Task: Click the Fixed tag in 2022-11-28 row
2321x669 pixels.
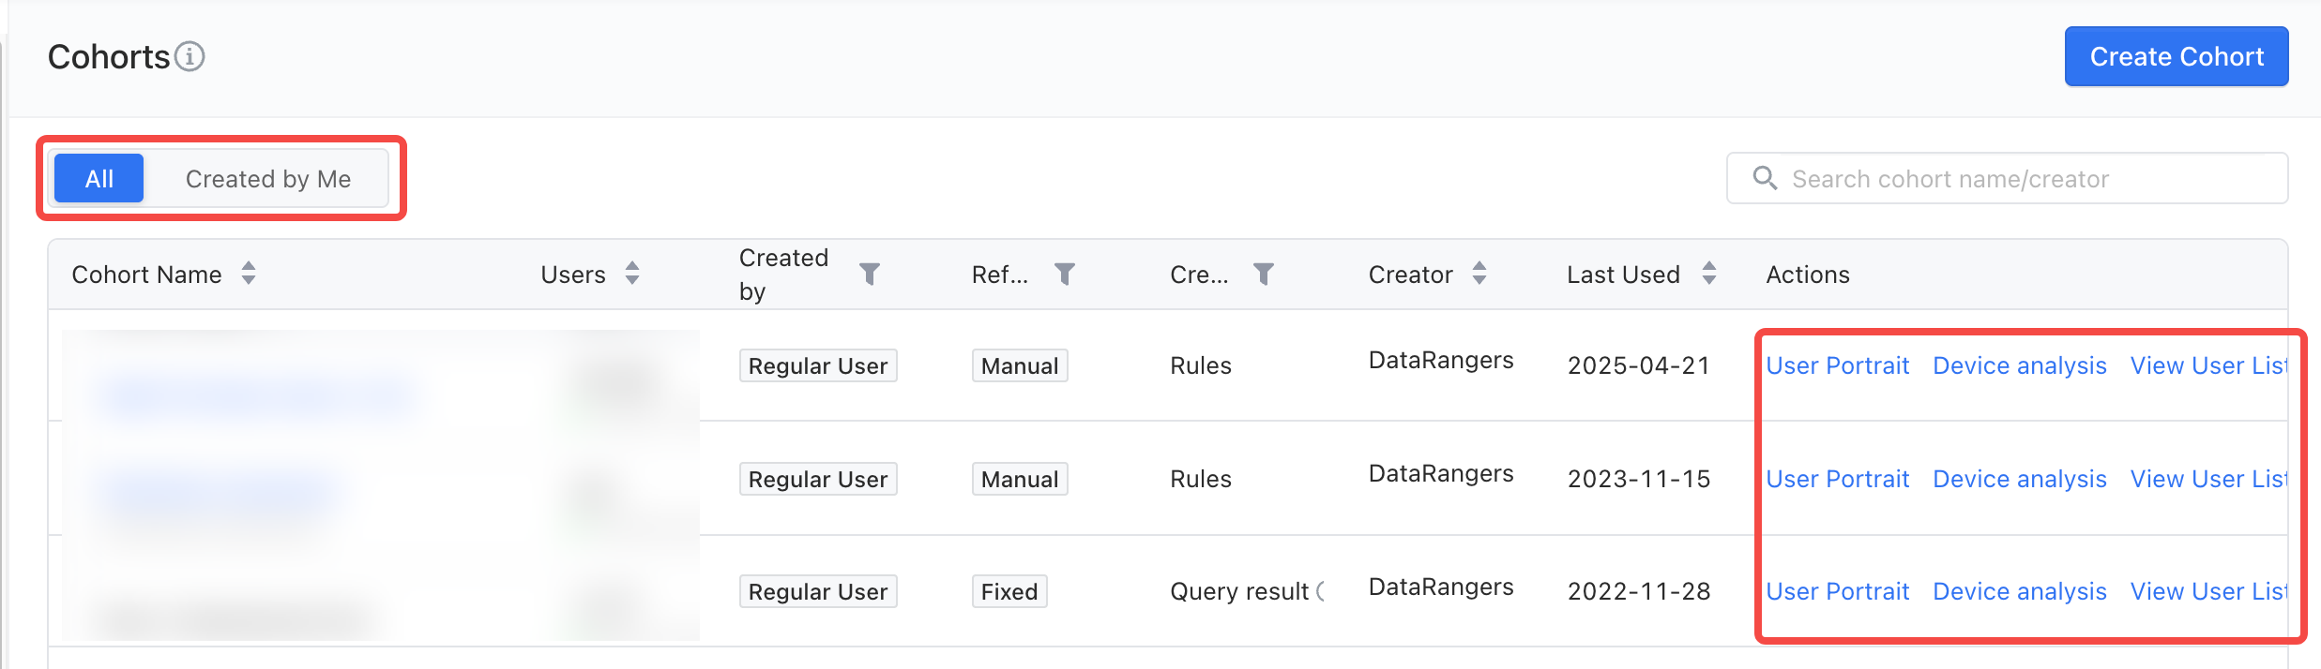Action: click(x=1009, y=591)
